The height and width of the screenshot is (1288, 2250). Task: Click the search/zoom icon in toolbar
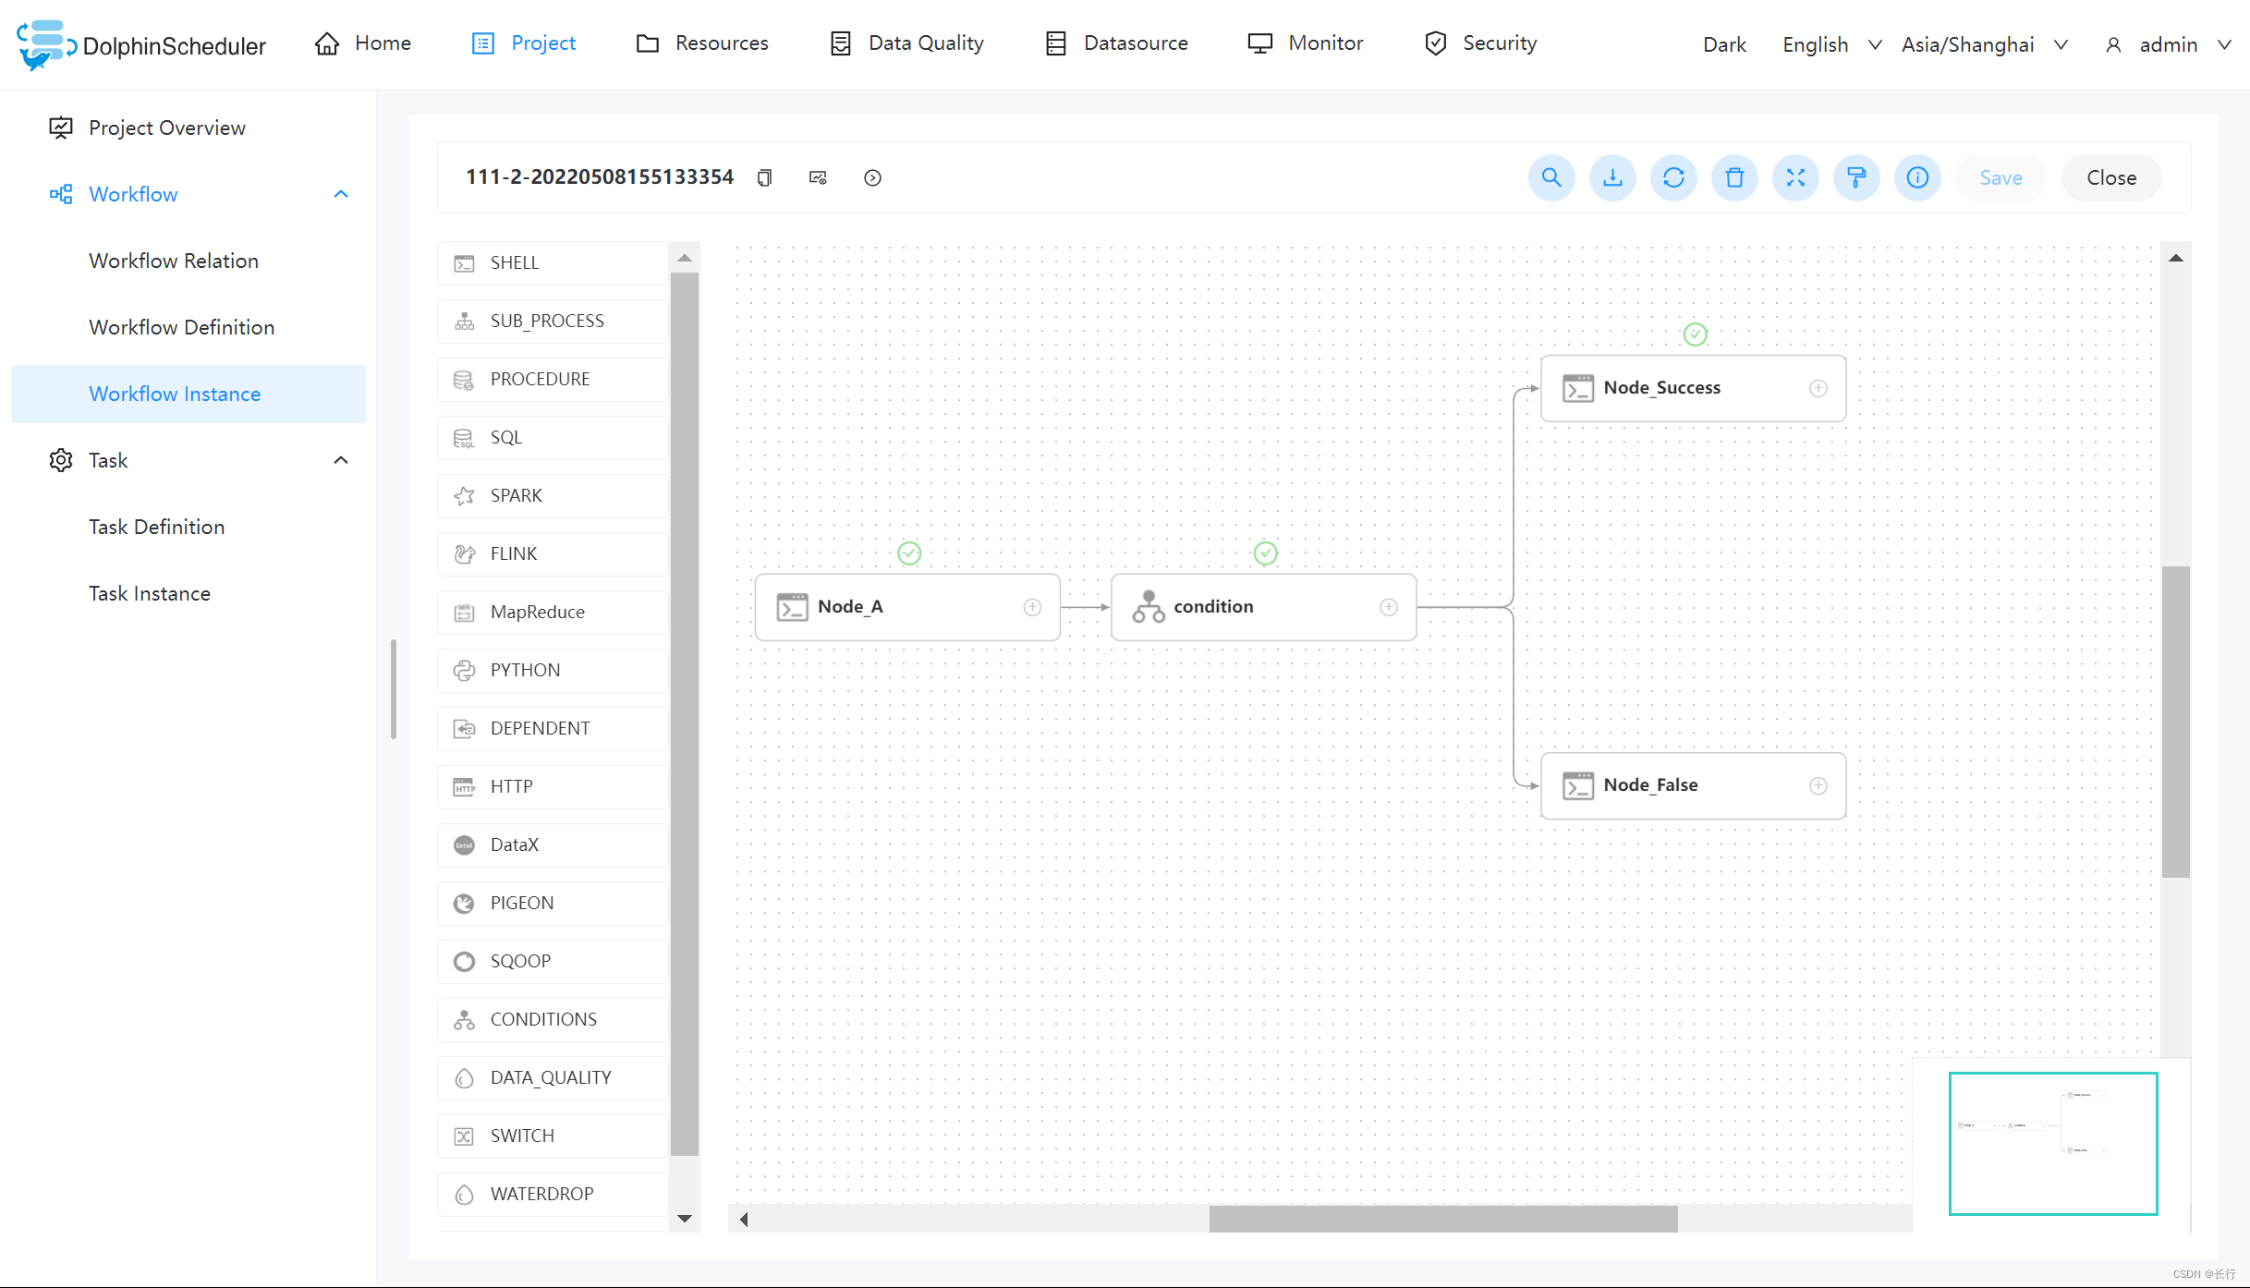(x=1550, y=177)
